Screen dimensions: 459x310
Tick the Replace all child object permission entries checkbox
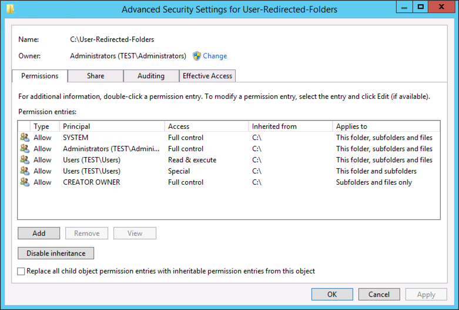[21, 271]
